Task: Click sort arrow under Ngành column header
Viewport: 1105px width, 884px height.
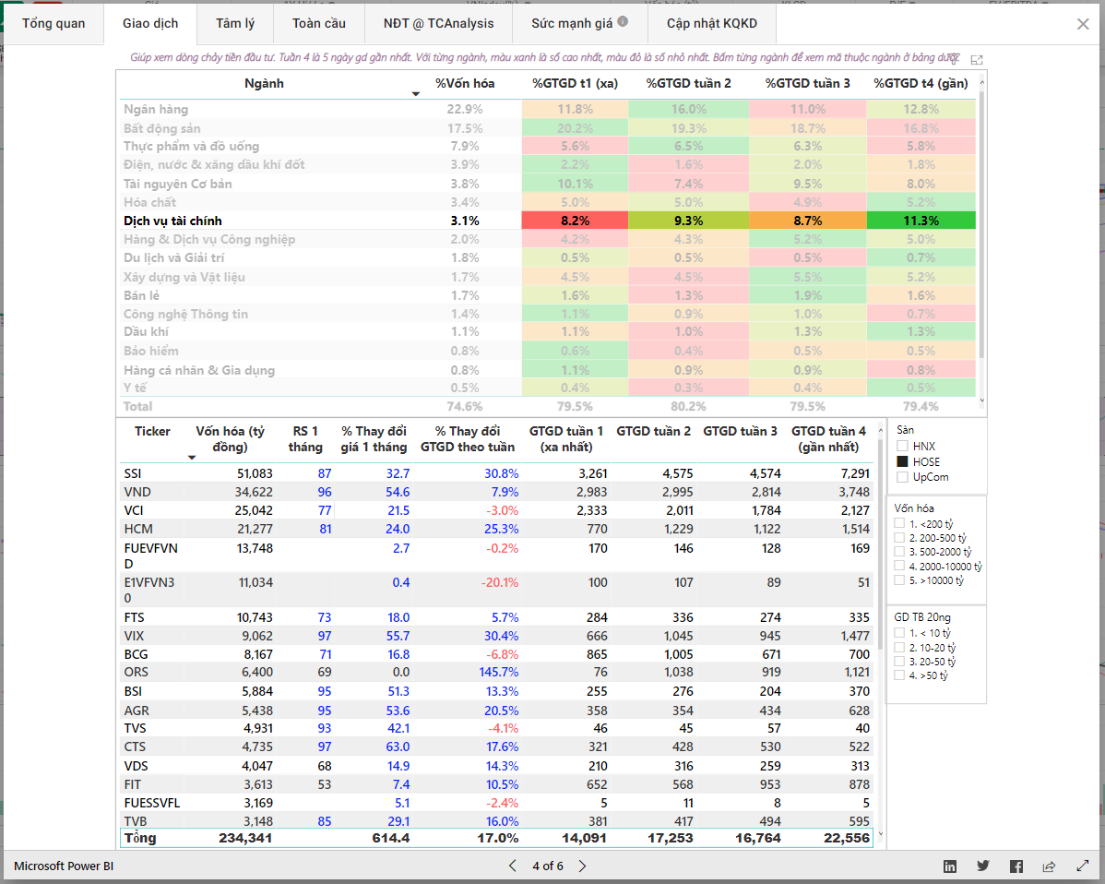Action: 415,94
